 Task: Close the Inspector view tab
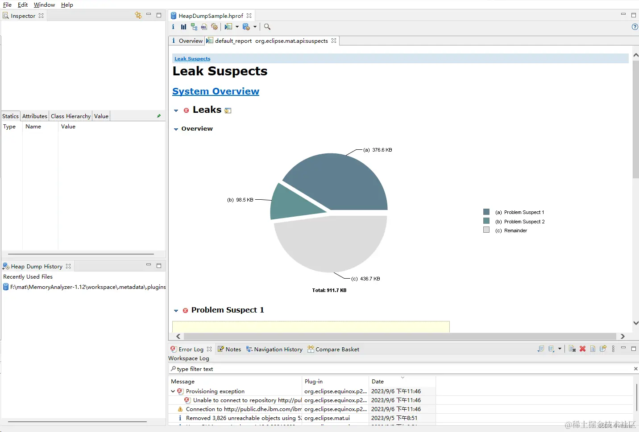[41, 16]
